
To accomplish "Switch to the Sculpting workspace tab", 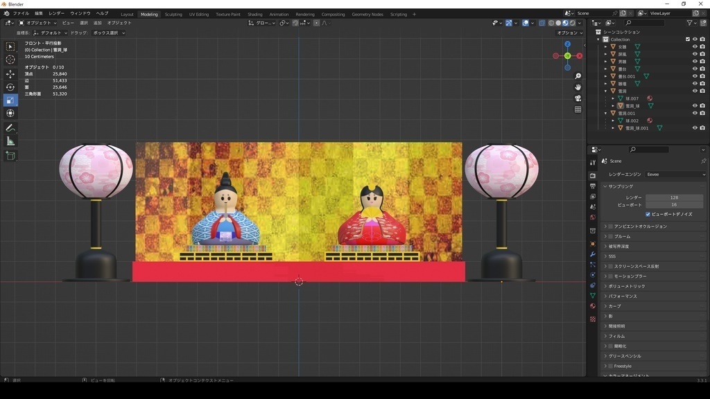I will point(172,14).
